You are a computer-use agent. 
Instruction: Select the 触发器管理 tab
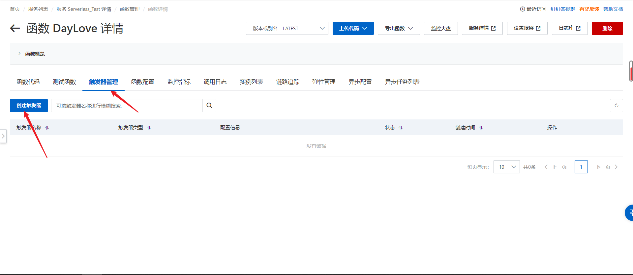coord(104,82)
